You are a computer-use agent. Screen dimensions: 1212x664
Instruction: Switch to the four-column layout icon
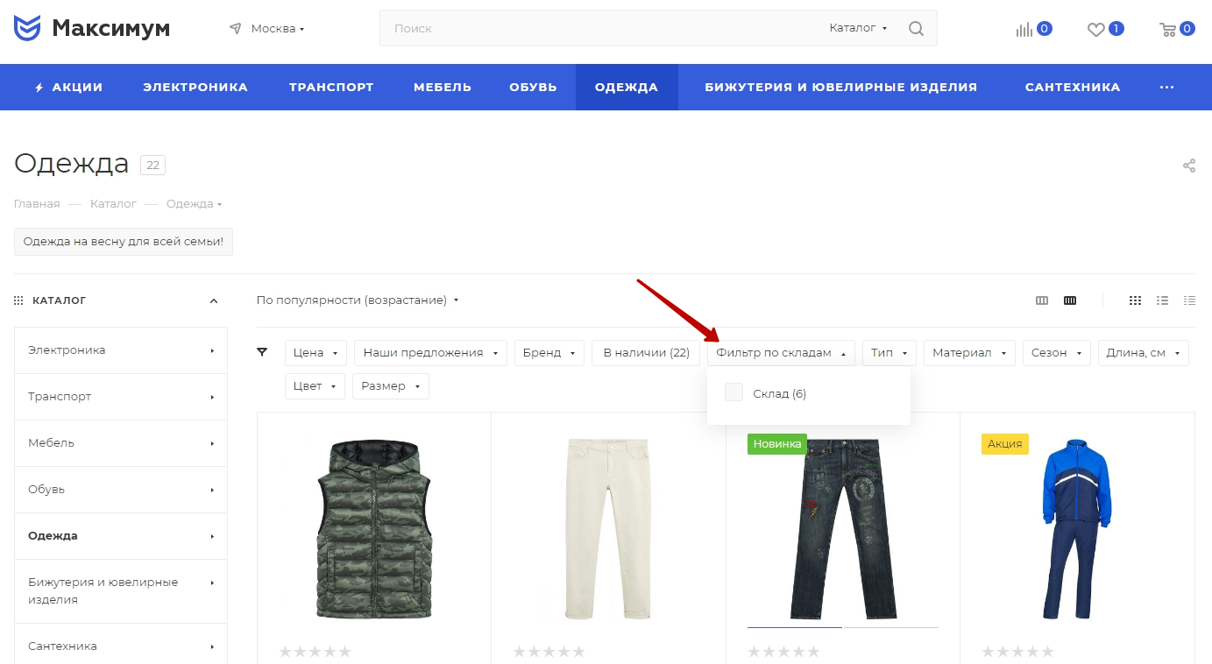pos(1070,300)
